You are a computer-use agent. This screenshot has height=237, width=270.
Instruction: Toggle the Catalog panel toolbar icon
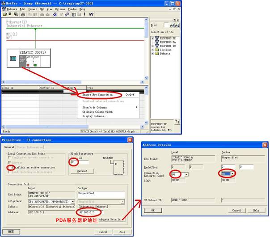point(74,14)
